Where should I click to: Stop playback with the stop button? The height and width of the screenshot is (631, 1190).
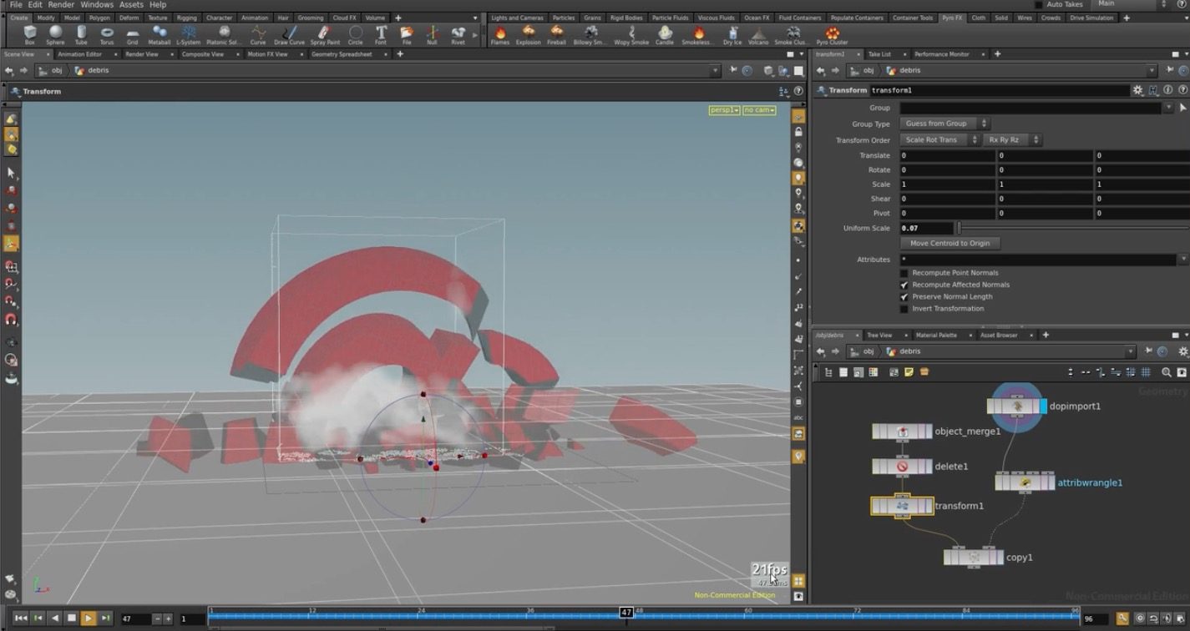[72, 618]
